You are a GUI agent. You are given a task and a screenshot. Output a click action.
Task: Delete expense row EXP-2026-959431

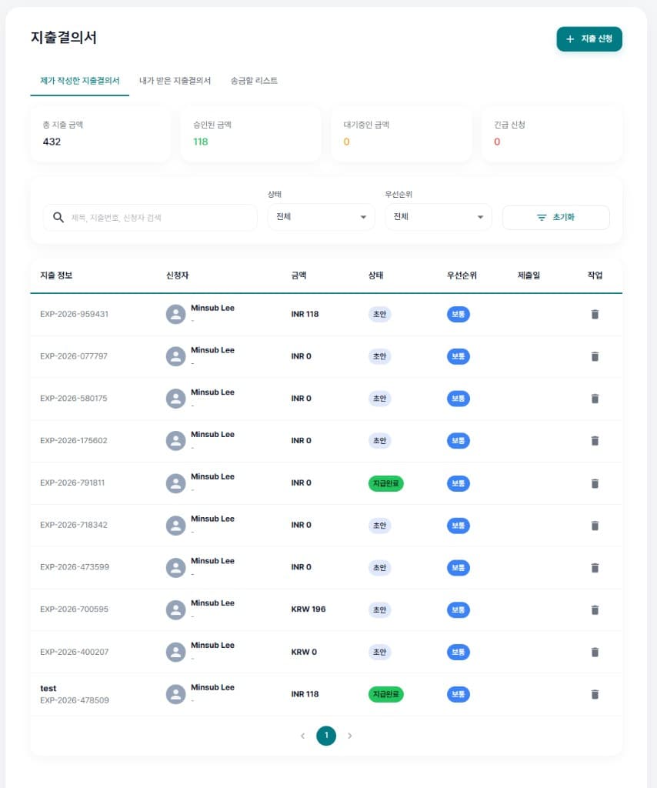coord(595,314)
